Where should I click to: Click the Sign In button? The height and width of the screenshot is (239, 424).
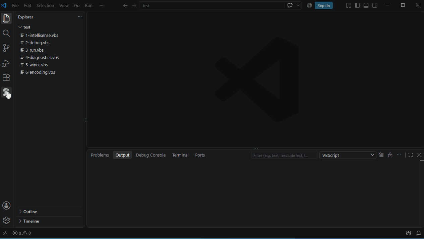tap(324, 5)
